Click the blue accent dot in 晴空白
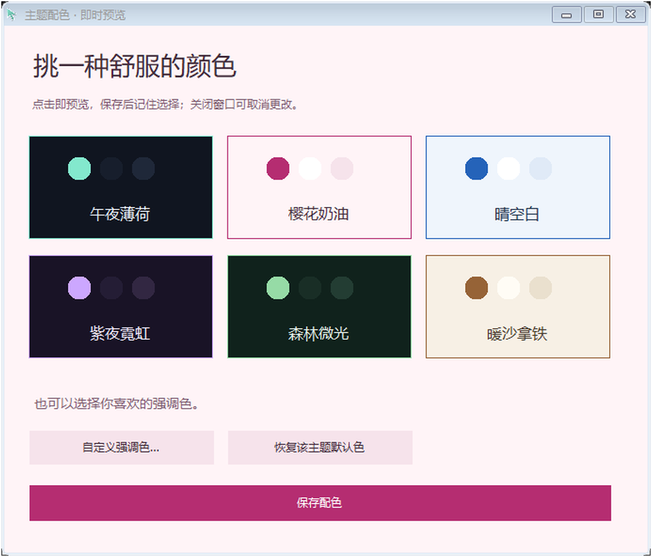The width and height of the screenshot is (652, 557). pyautogui.click(x=477, y=169)
